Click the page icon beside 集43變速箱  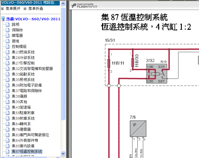click(8, 107)
